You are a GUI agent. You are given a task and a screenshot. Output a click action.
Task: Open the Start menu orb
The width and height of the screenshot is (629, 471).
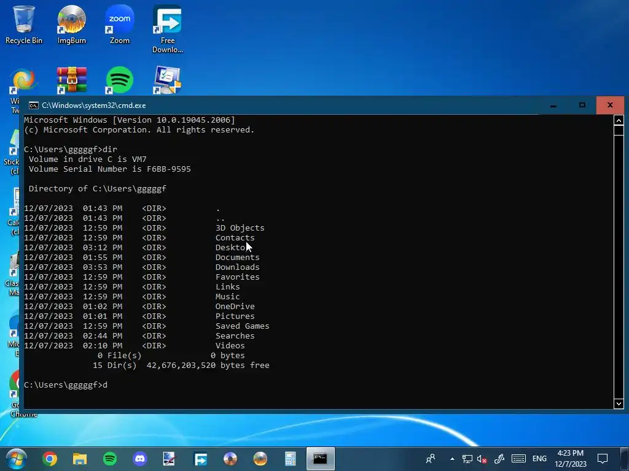coord(16,459)
